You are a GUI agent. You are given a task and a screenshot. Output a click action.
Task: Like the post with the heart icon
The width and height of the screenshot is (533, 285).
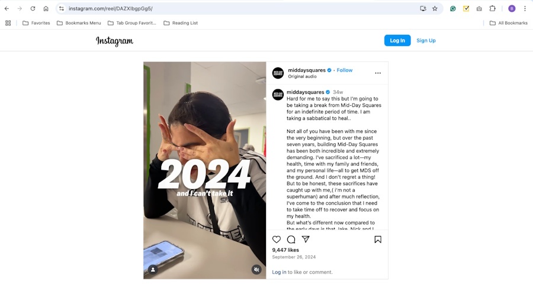(x=277, y=239)
